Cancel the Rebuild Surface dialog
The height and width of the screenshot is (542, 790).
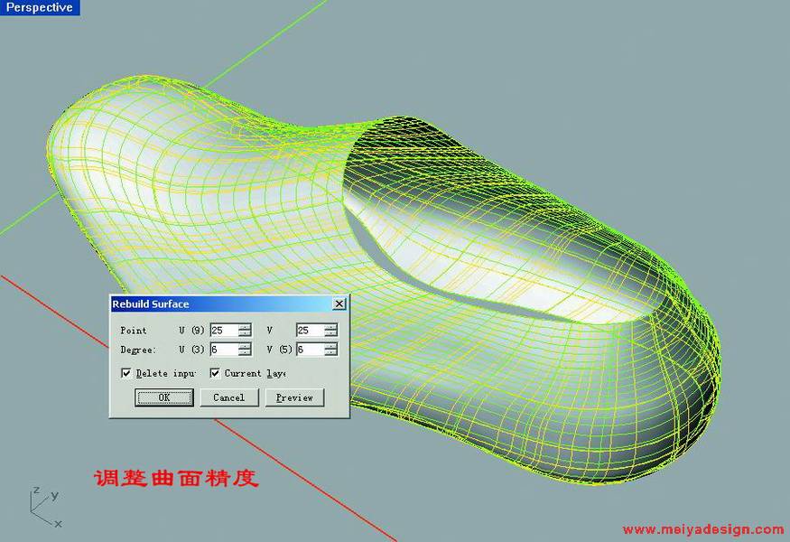coord(229,397)
